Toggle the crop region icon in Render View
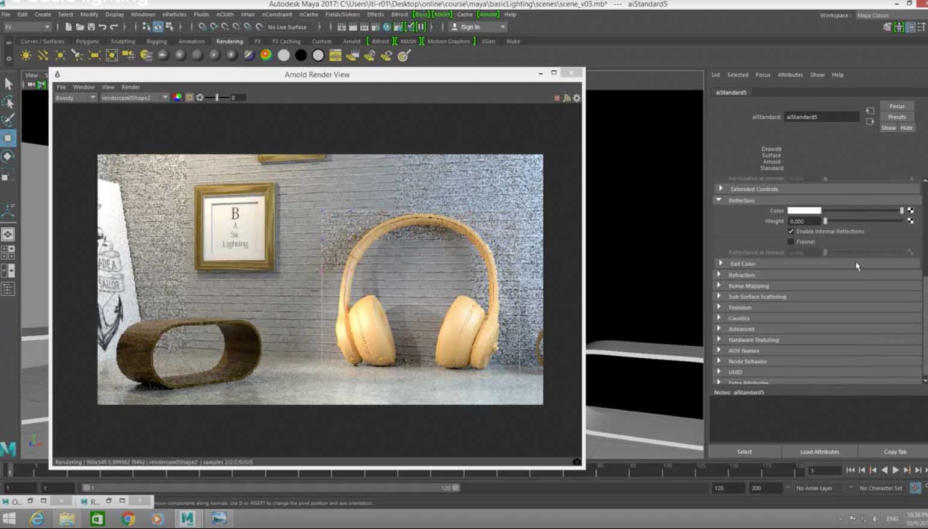The image size is (928, 529). (189, 97)
